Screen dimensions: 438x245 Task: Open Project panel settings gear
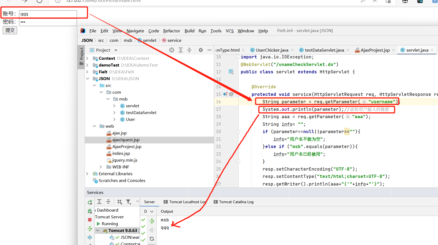pos(201,50)
